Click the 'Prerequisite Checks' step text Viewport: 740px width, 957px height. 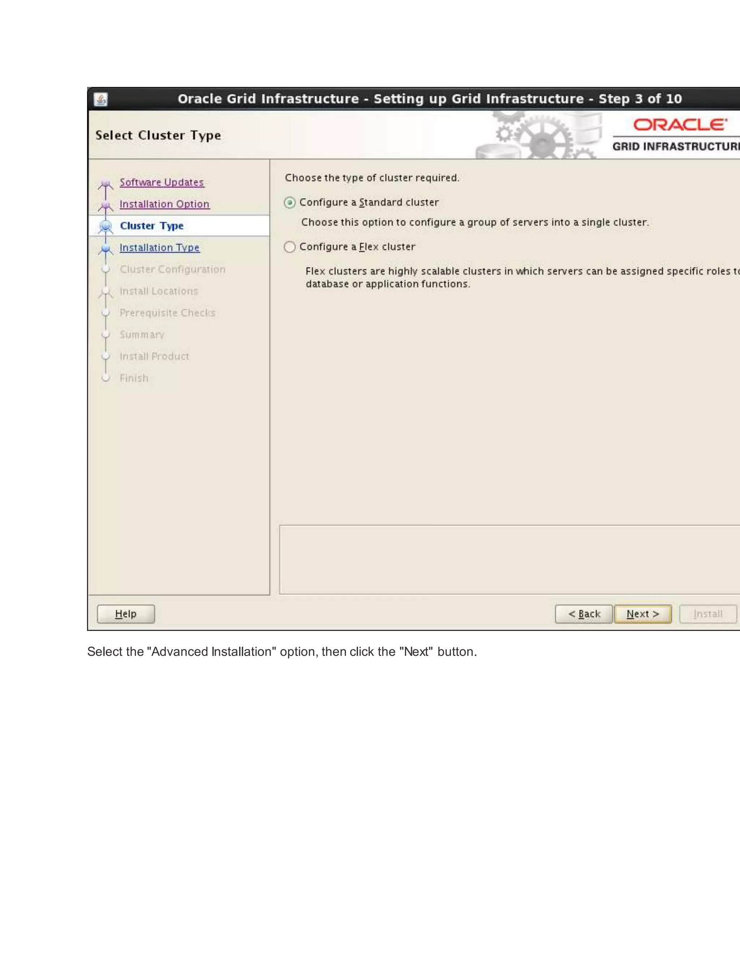tap(167, 313)
